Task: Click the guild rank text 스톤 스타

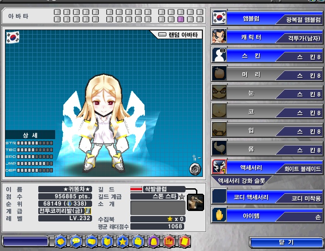Action: [x=165, y=196]
